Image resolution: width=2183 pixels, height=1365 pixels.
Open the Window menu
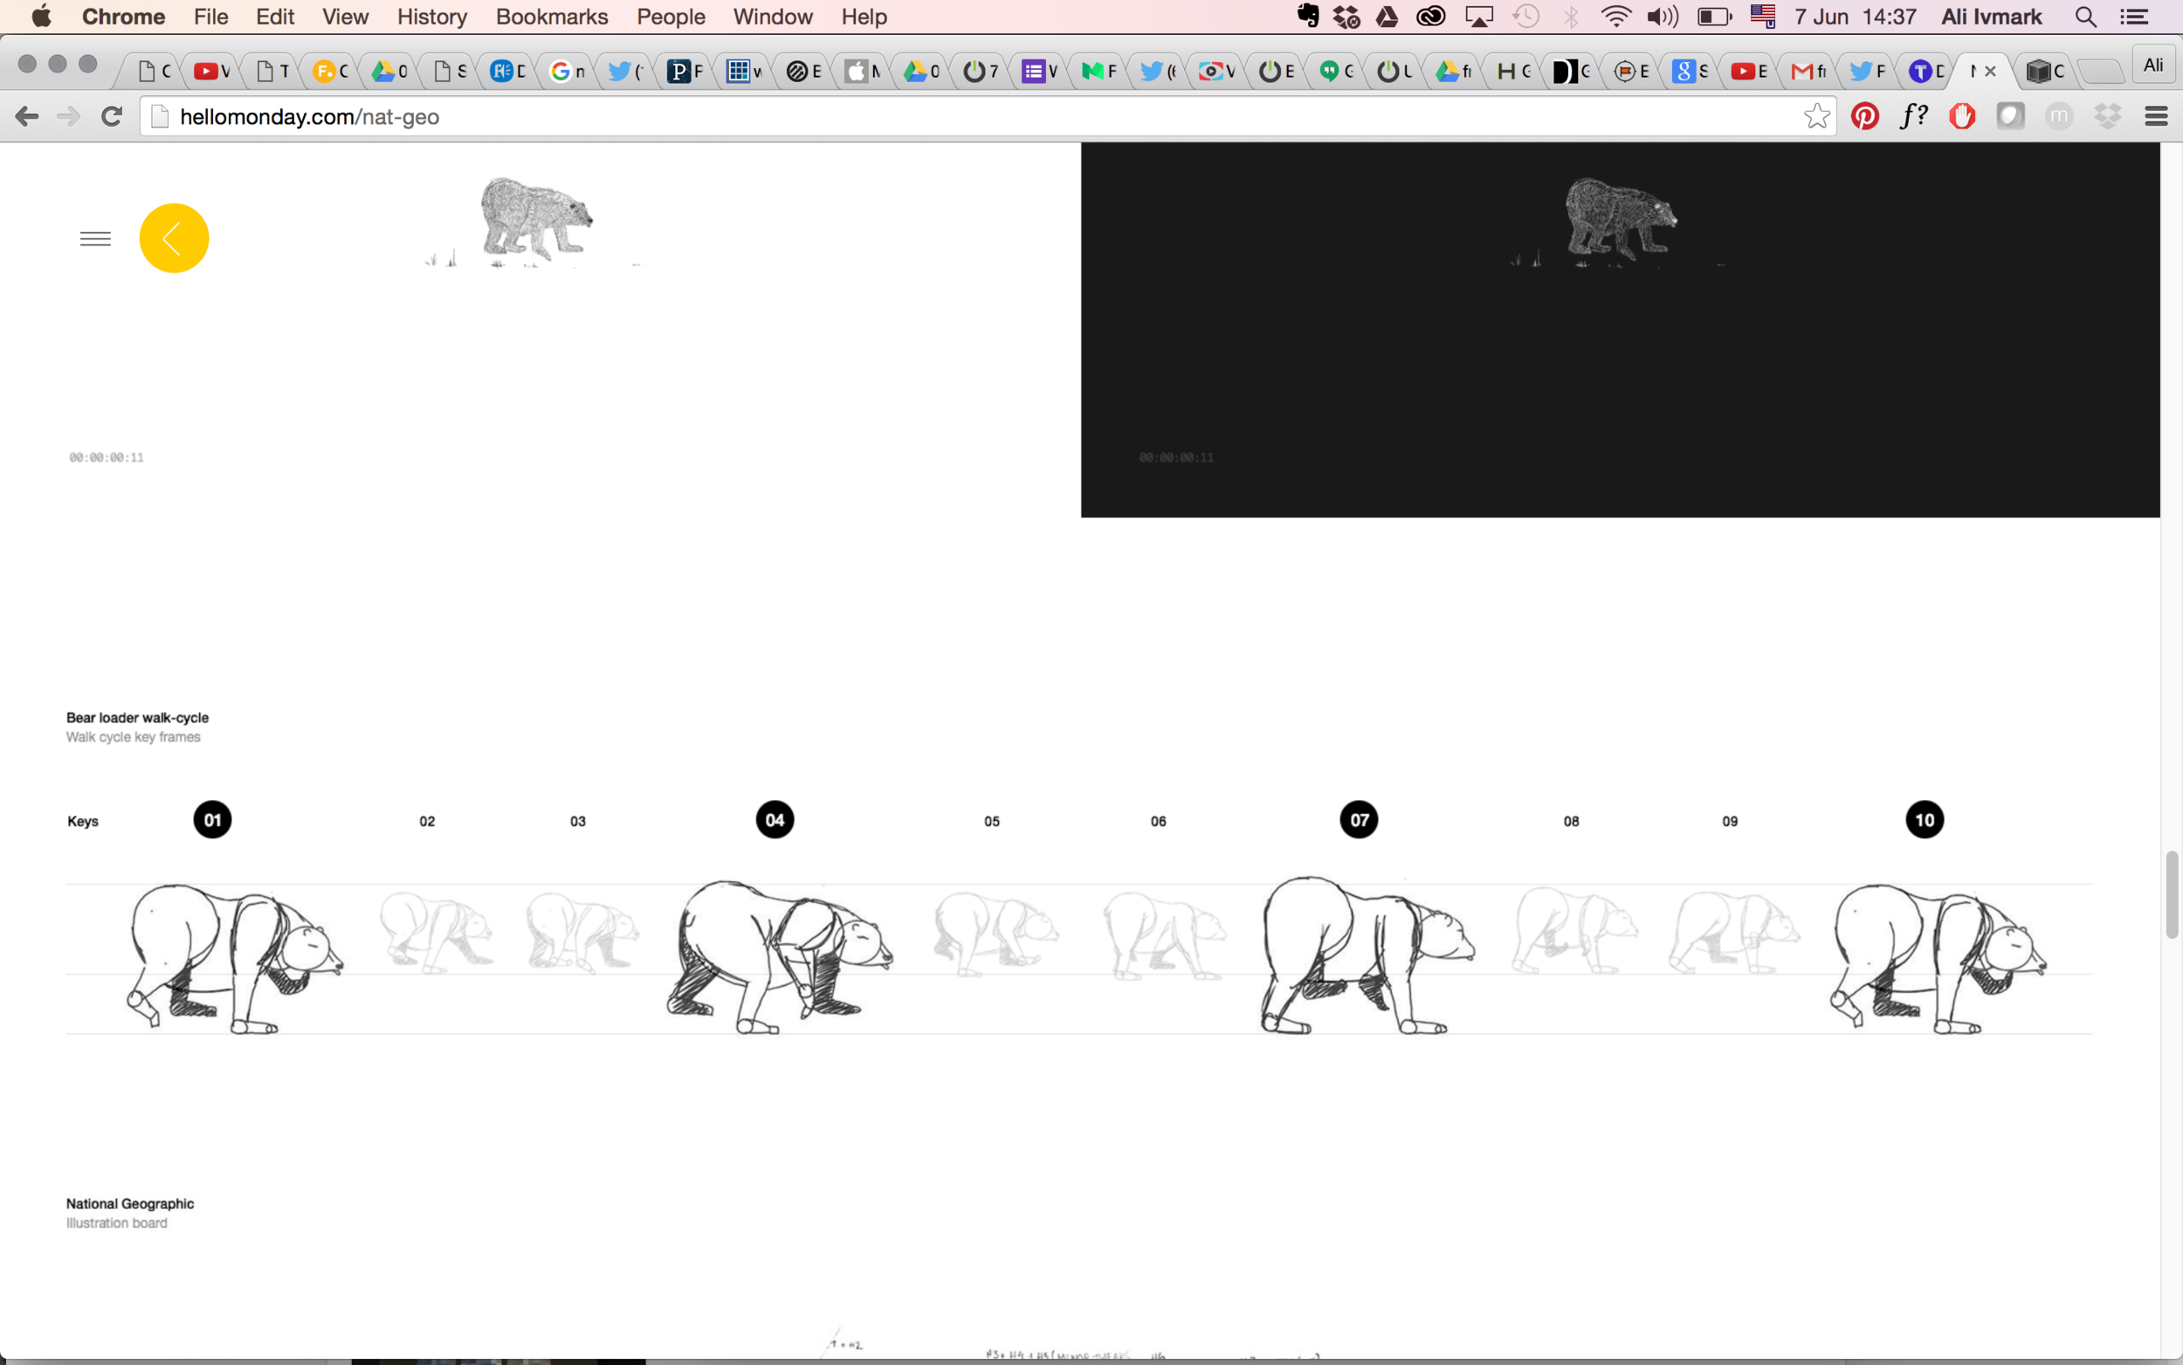tap(773, 17)
